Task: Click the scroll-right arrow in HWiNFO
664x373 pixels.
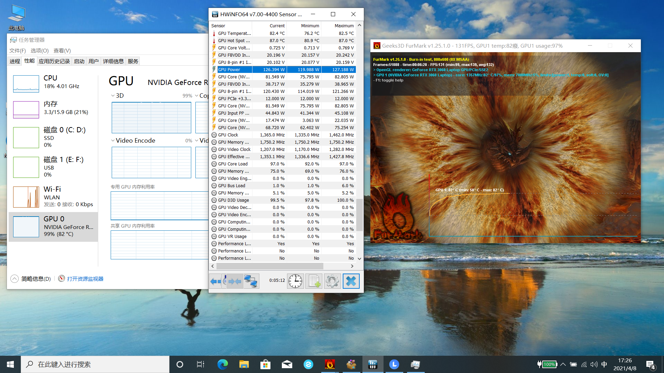Action: click(x=352, y=266)
